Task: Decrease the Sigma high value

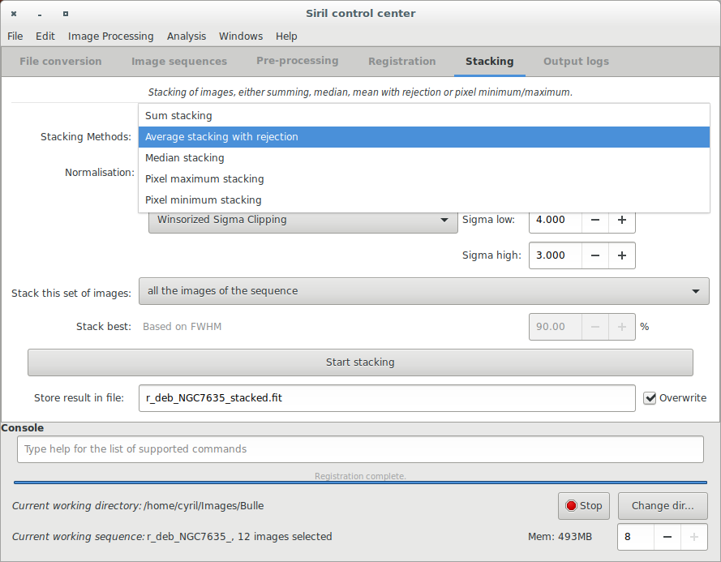Action: 595,255
